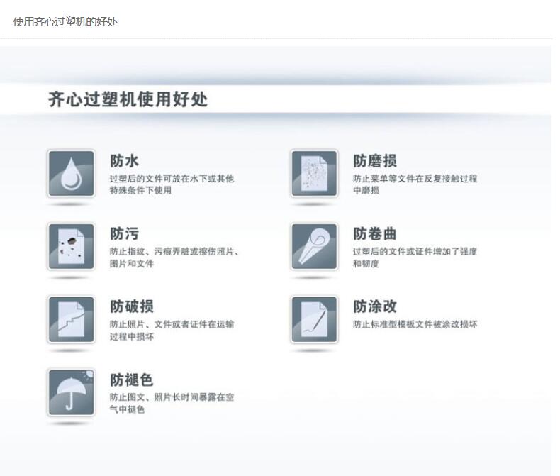Click the speckled document 防磨损 icon
The width and height of the screenshot is (560, 476).
tap(314, 174)
